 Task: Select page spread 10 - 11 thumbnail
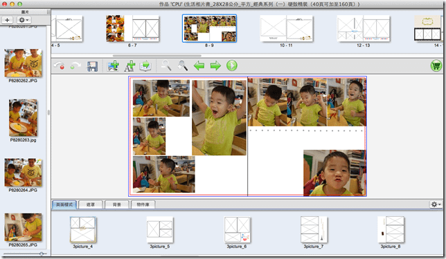pos(286,28)
